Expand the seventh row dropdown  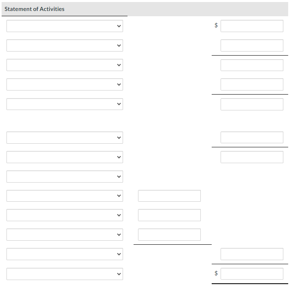(x=64, y=157)
